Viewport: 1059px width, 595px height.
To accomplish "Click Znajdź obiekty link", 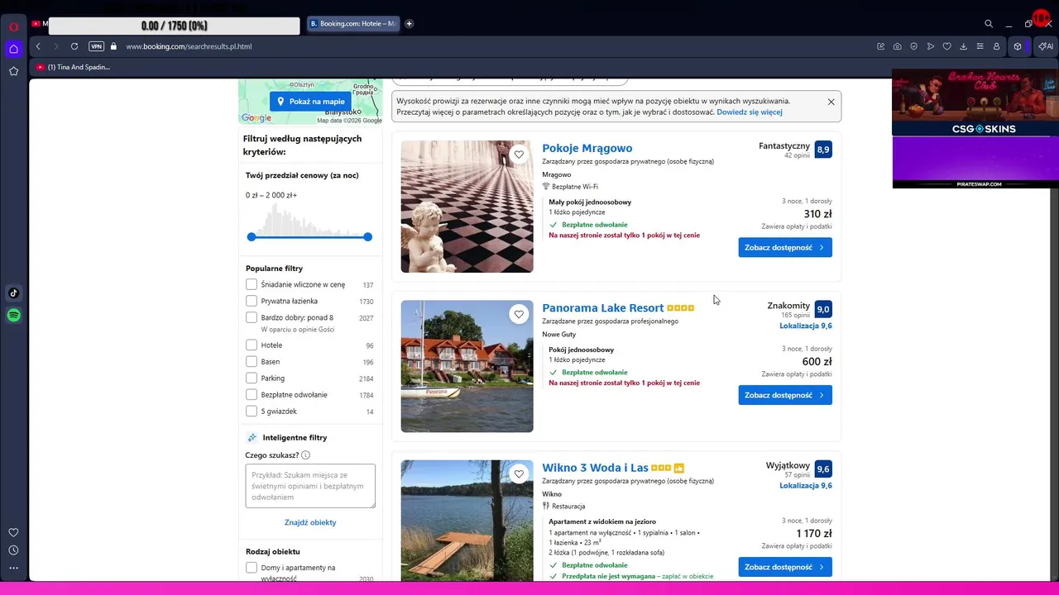I will (310, 522).
